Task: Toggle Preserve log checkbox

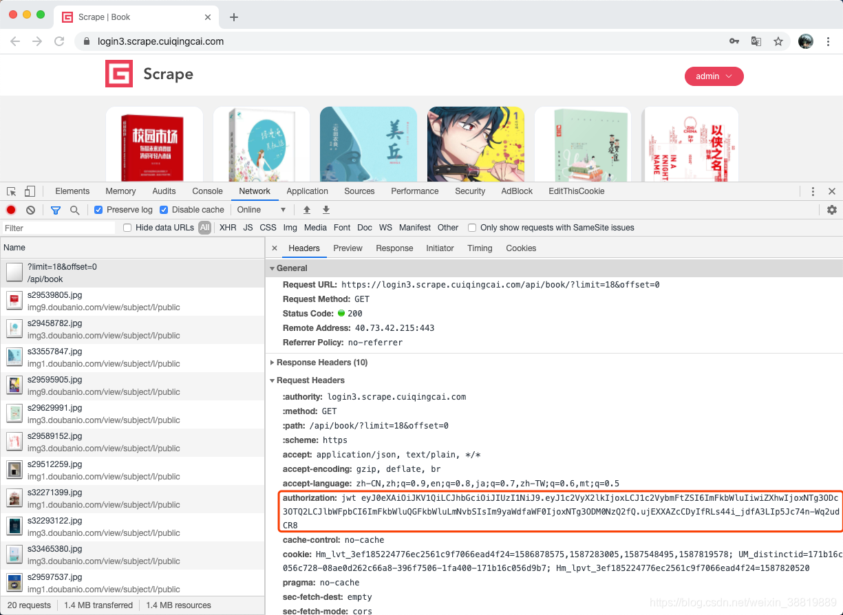Action: pos(98,210)
